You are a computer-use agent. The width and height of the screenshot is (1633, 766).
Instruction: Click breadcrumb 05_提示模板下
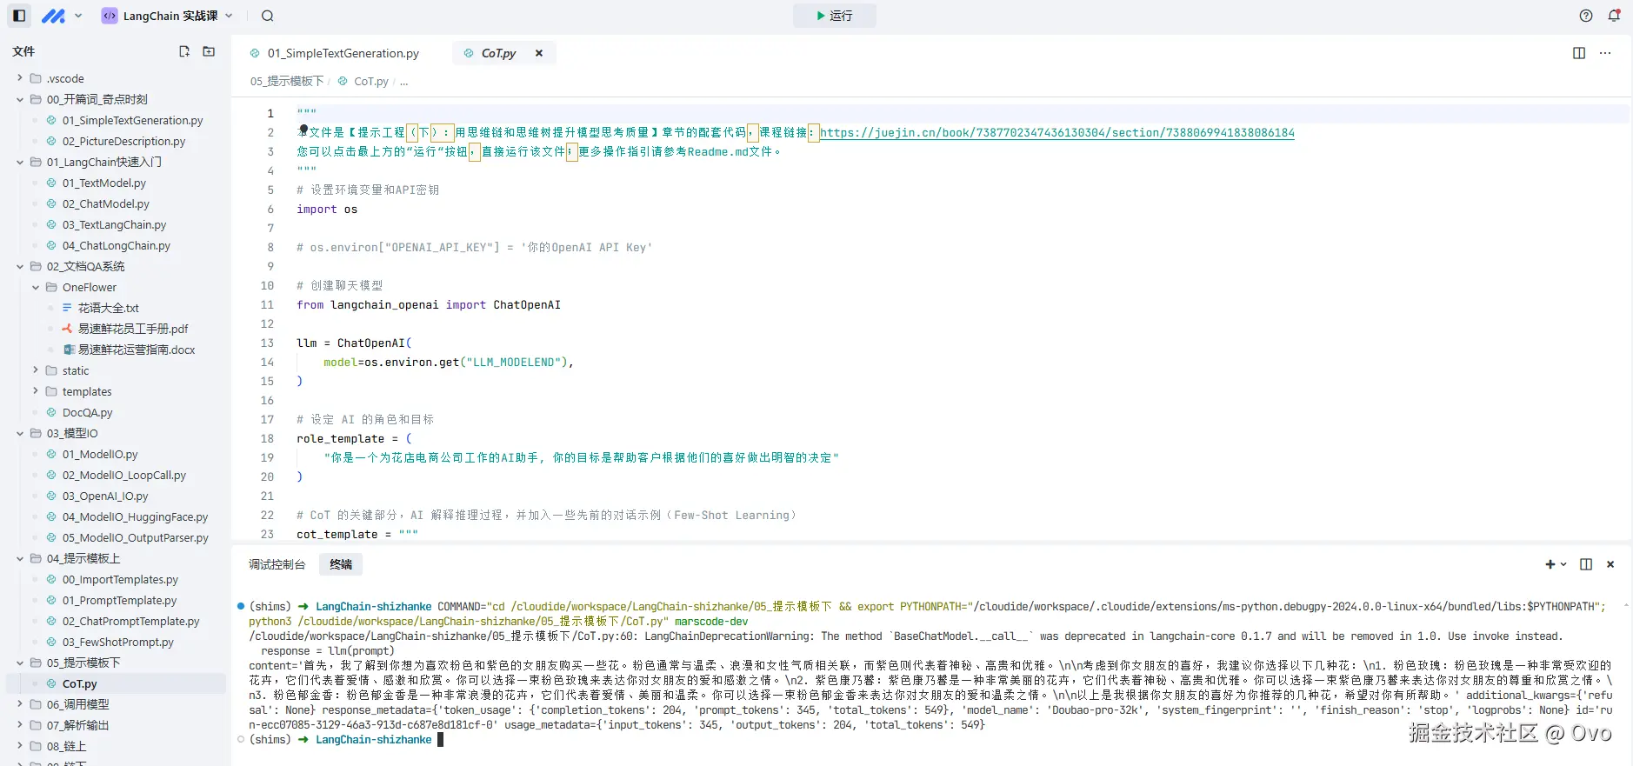point(287,81)
